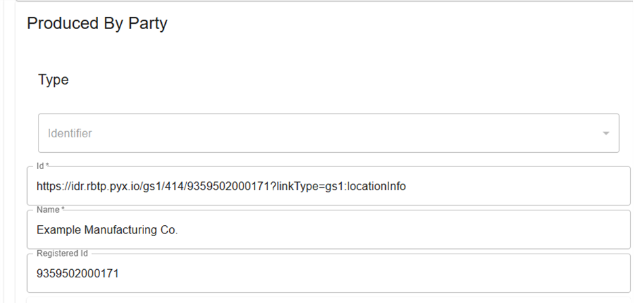Click the Identifier placeholder text
This screenshot has height=303, width=643.
[70, 133]
